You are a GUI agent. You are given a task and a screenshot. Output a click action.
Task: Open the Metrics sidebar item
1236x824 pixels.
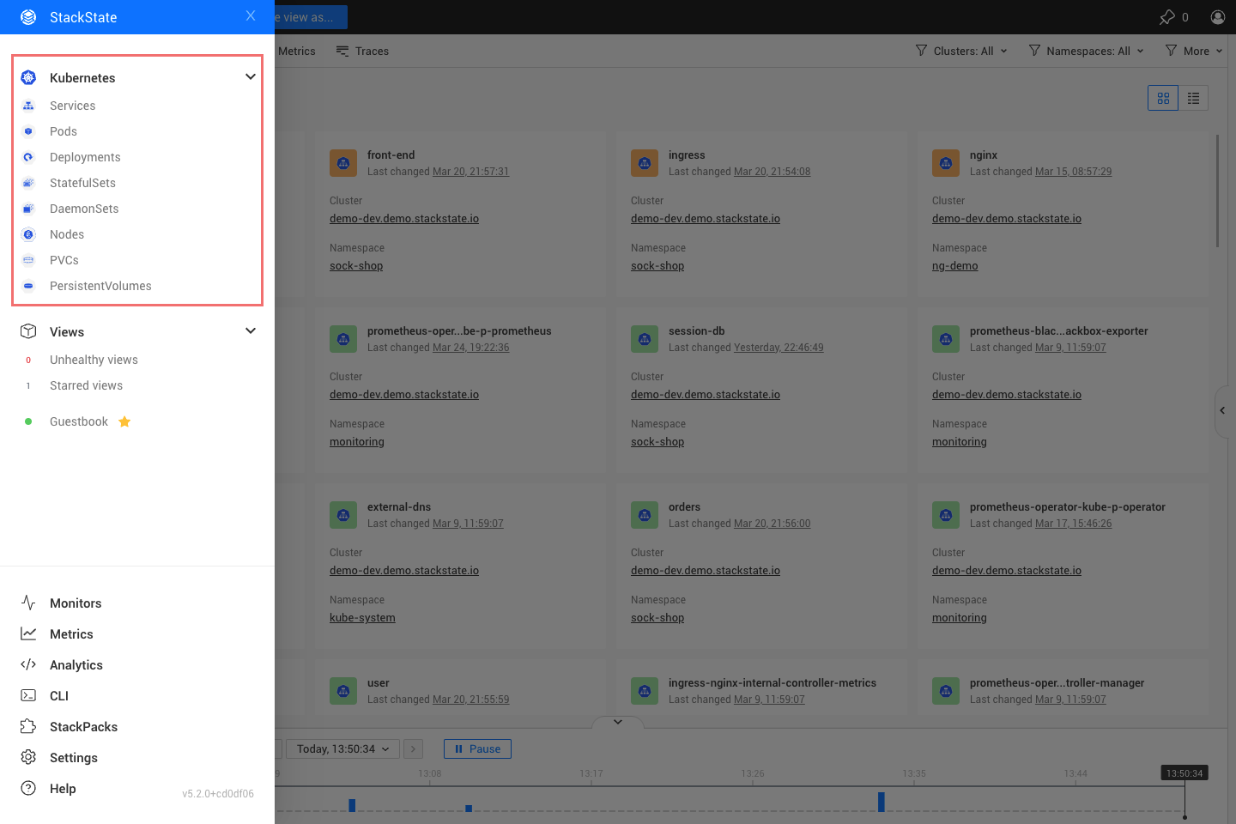pyautogui.click(x=71, y=634)
